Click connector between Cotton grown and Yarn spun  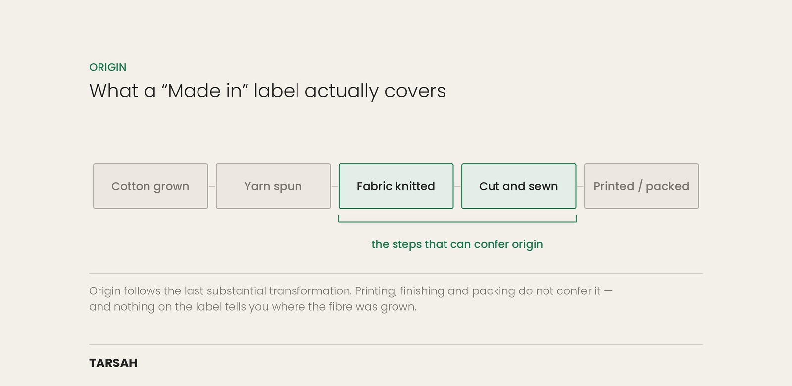(212, 186)
